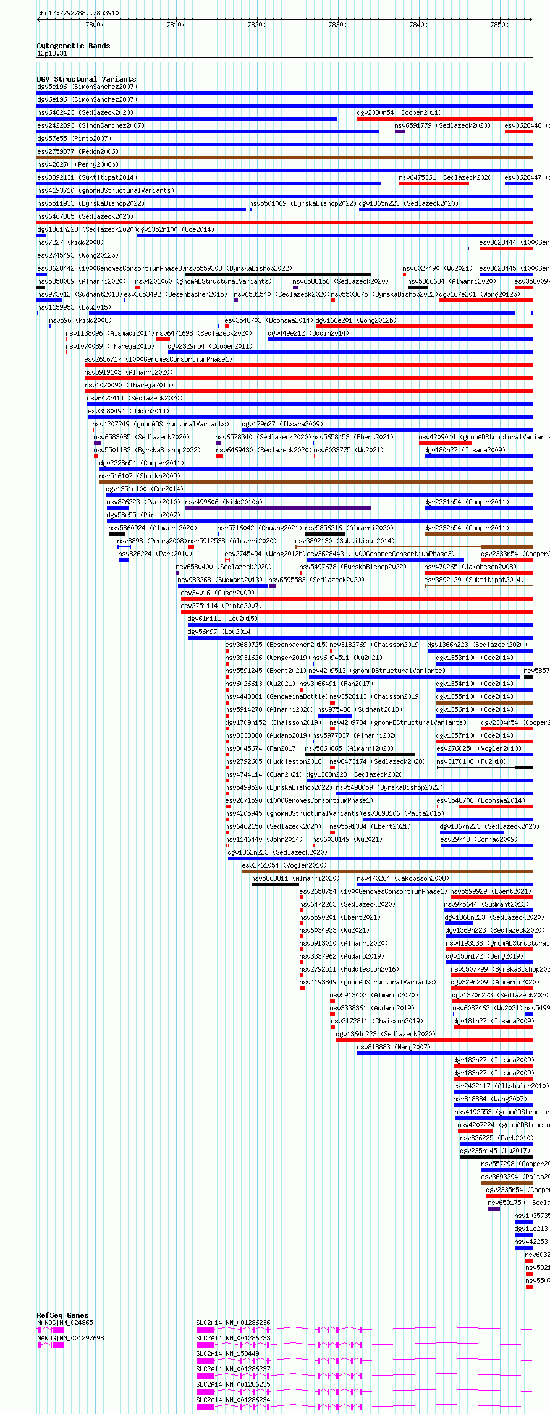Click the chr12:7792788..7853910 position label
550x1414 pixels.
78,13
